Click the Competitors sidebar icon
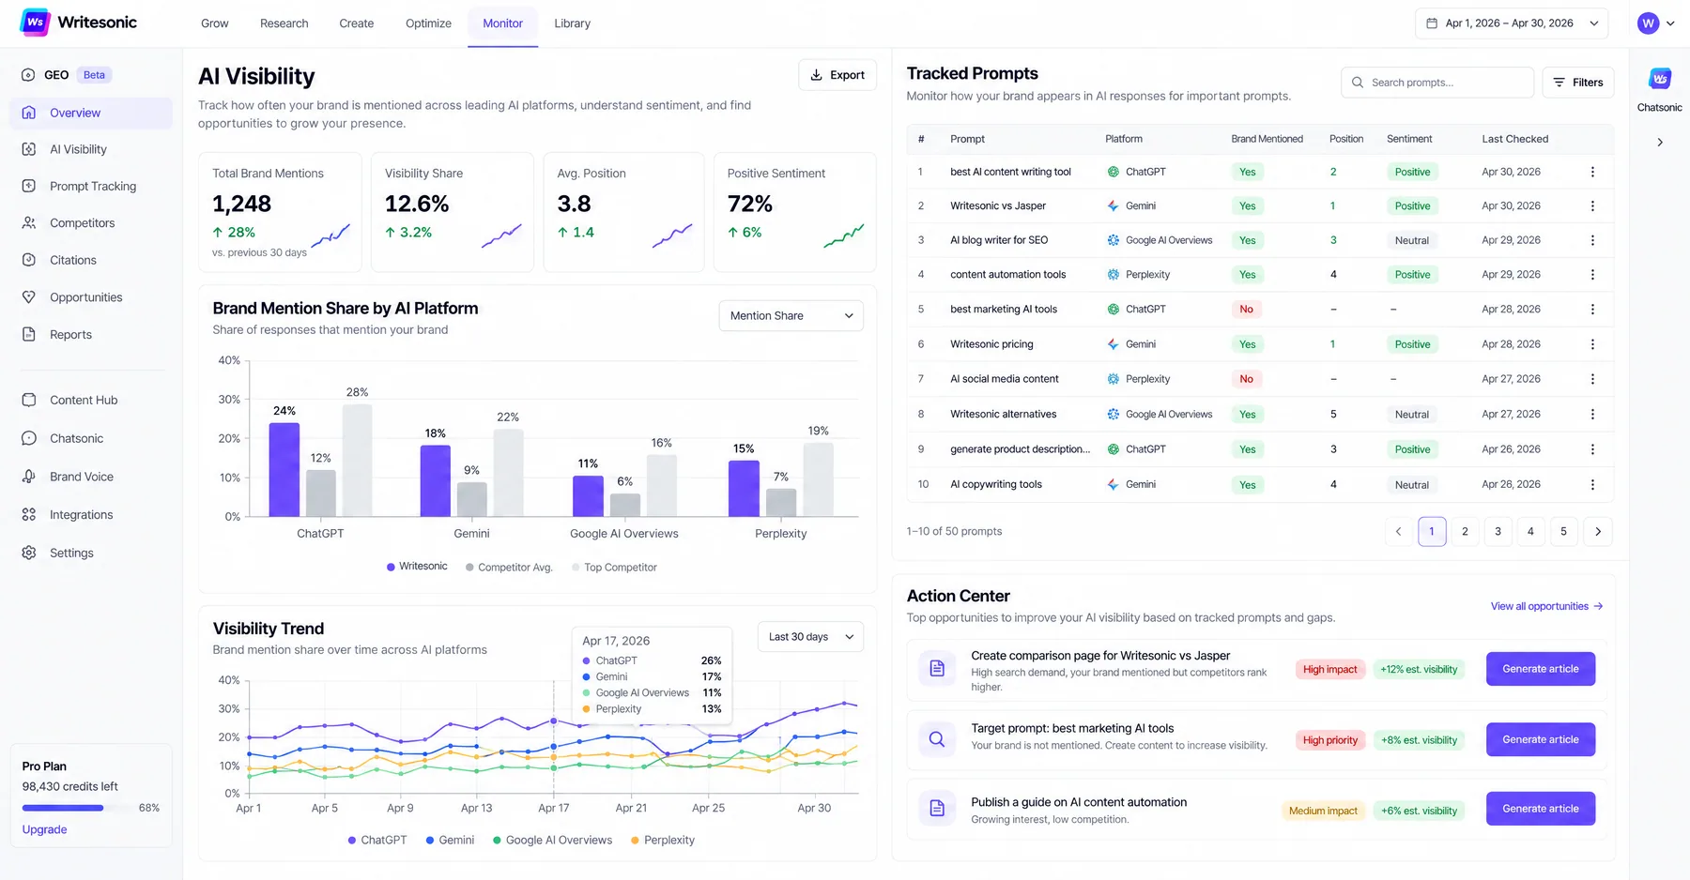Screen dimensions: 1690x880 tap(29, 223)
